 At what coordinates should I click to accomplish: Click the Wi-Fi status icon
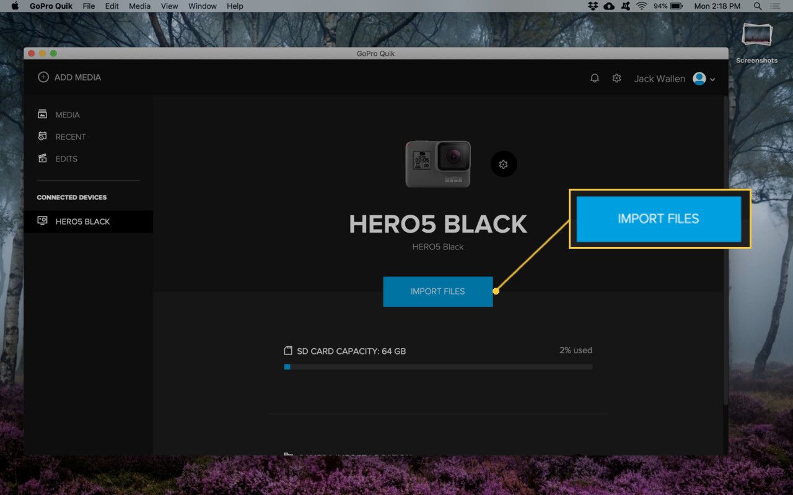tap(642, 6)
